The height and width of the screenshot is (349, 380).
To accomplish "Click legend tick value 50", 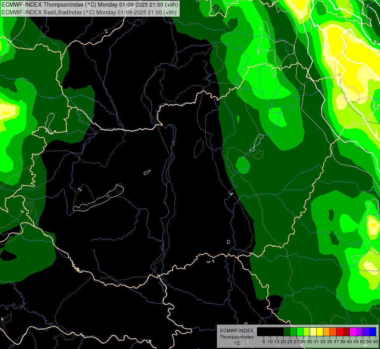I will (x=363, y=342).
